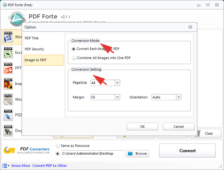Select the custom output folder radio button
This screenshot has height=170, width=224.
pos(57,154)
